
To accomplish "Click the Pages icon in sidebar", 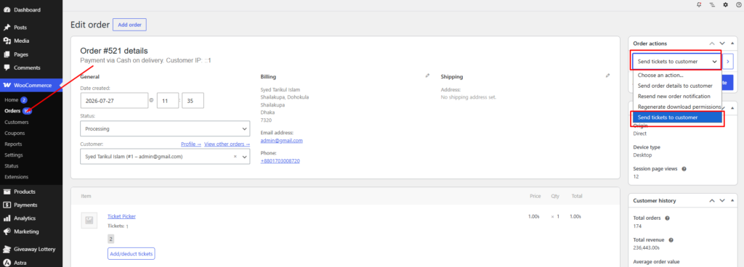I will (7, 54).
